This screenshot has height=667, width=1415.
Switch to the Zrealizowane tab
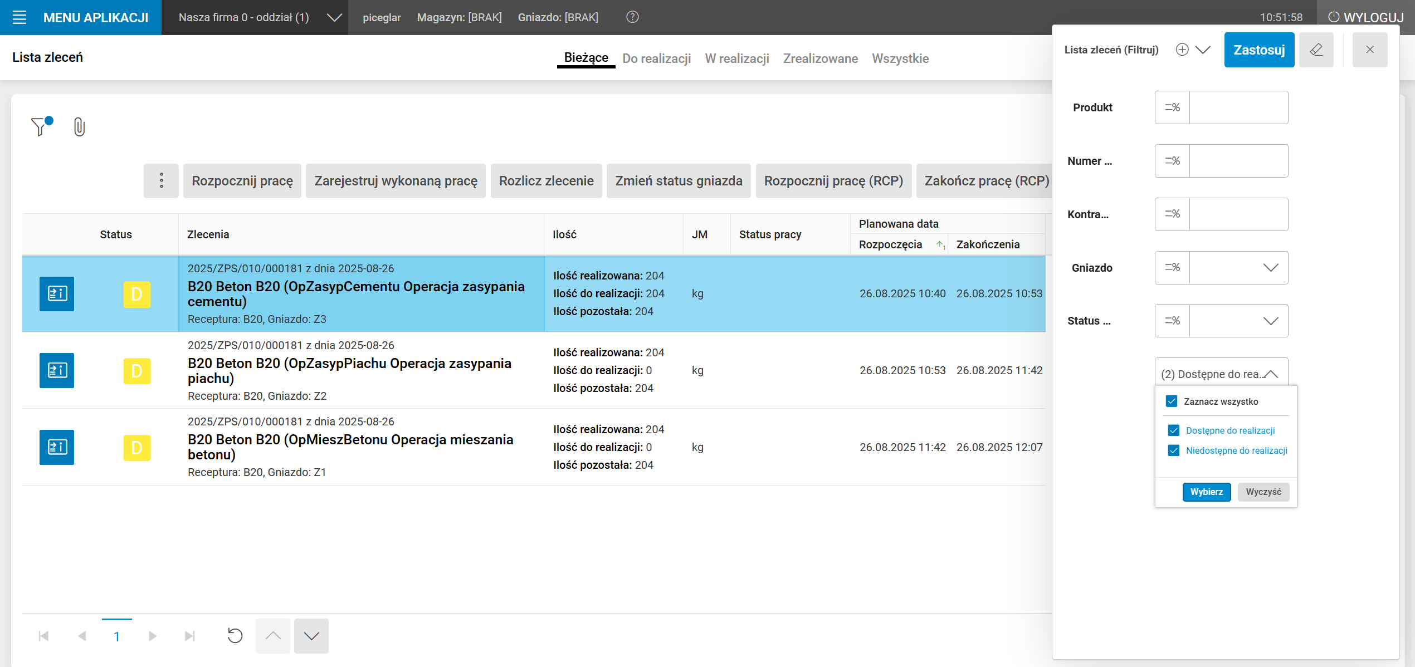point(821,58)
